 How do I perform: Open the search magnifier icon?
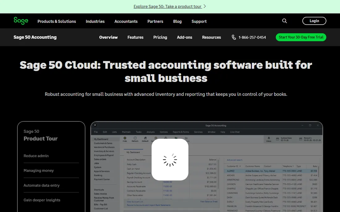284,21
